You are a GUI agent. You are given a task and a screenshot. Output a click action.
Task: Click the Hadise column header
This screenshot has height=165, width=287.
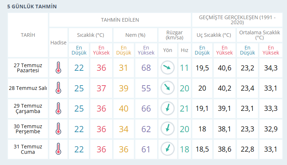coord(58,43)
